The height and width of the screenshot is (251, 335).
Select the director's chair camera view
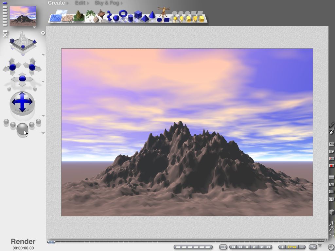click(5, 34)
